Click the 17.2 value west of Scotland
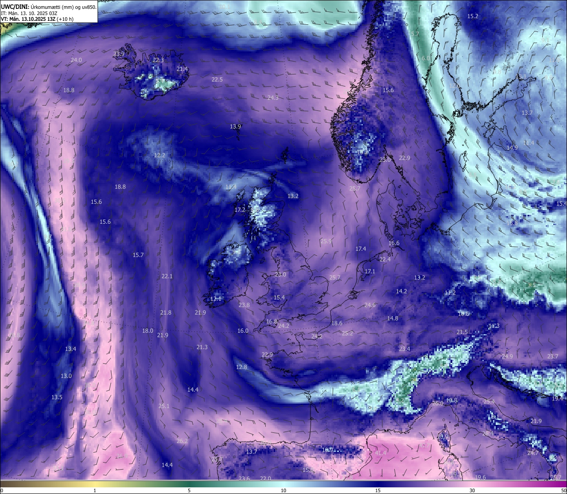This screenshot has width=567, height=494. click(240, 210)
